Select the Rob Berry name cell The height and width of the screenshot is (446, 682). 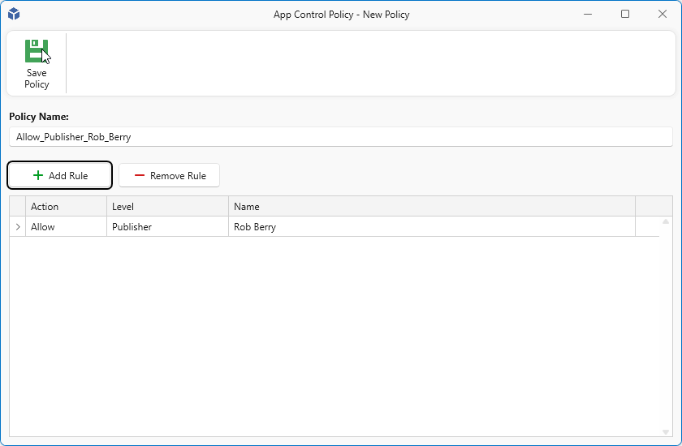pyautogui.click(x=431, y=227)
